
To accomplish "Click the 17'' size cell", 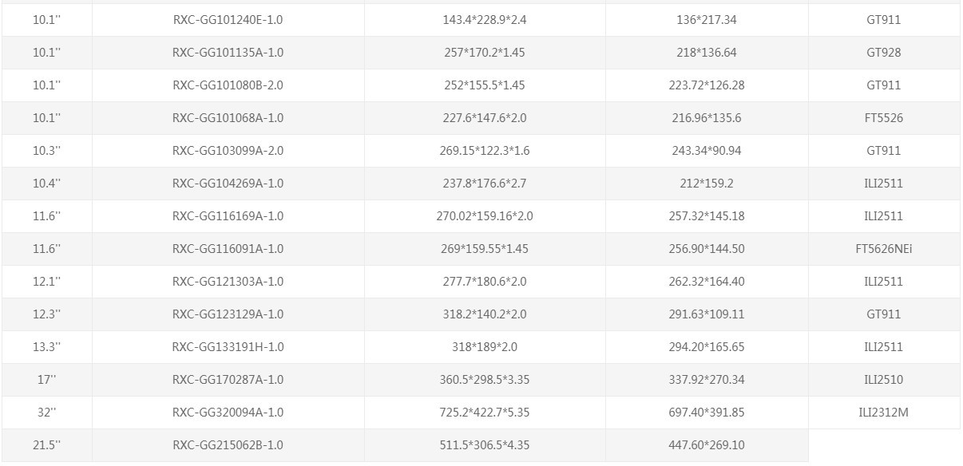I will point(47,380).
